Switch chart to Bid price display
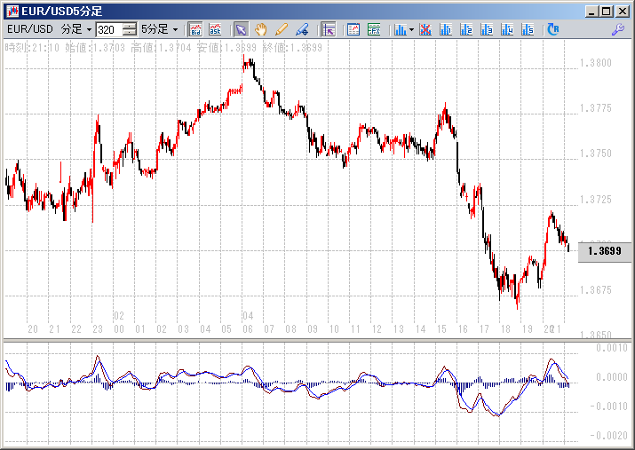The height and width of the screenshot is (450, 635). pos(195,29)
